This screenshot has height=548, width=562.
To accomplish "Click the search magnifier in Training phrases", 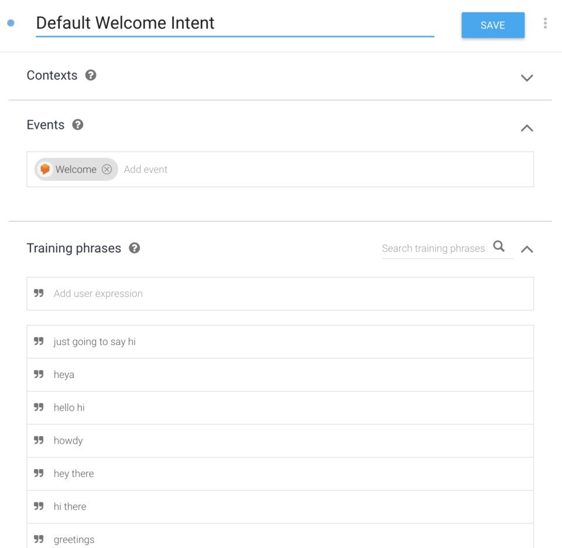I will pos(499,246).
